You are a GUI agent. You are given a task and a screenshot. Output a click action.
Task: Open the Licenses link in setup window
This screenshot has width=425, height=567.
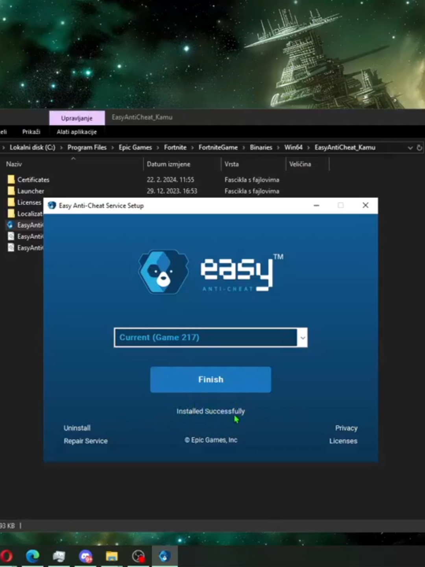click(x=343, y=441)
